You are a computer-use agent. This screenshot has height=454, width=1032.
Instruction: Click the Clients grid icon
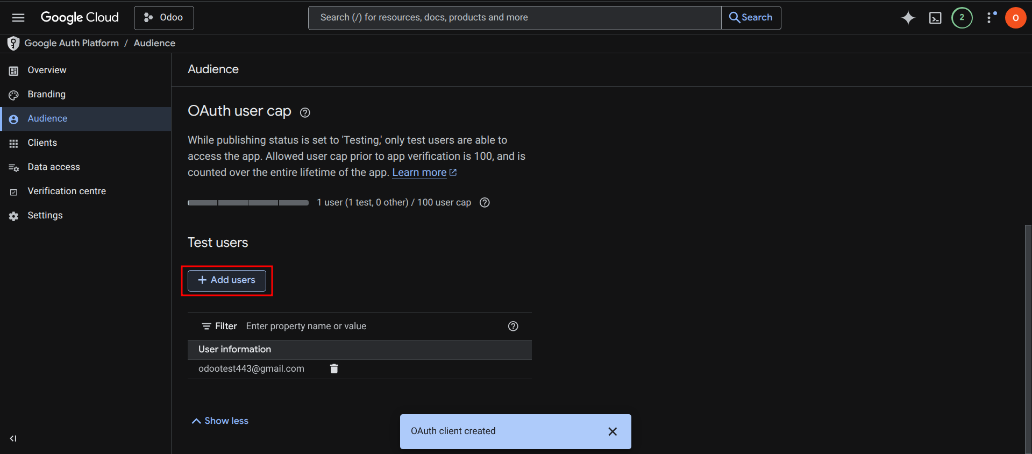(14, 143)
